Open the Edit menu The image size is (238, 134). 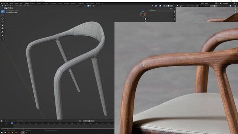point(7,3)
